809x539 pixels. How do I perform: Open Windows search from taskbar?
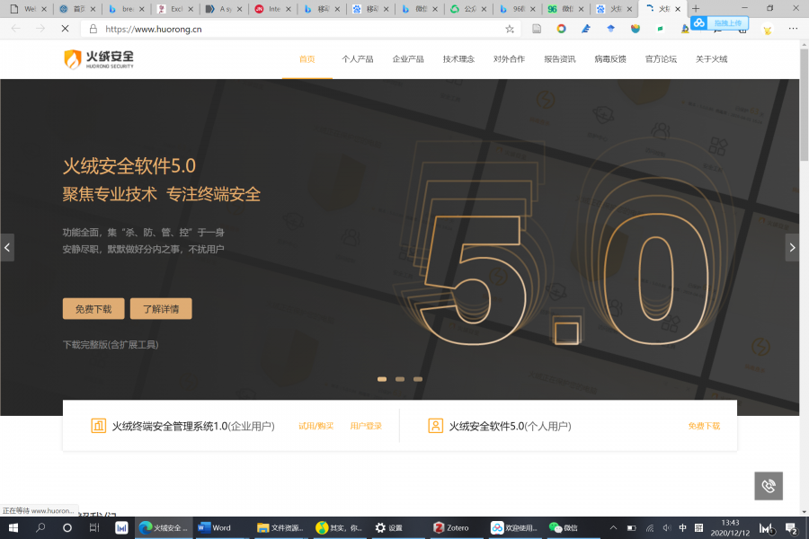40,527
